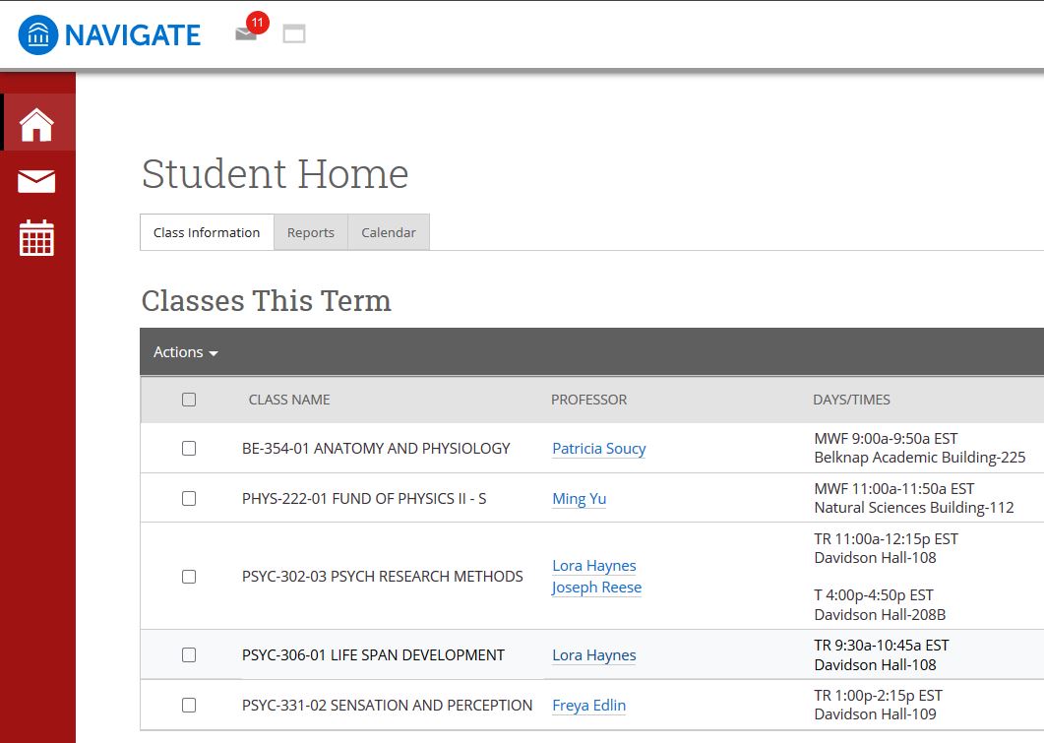The image size is (1044, 743).
Task: Switch to the Calendar tab
Action: click(389, 233)
